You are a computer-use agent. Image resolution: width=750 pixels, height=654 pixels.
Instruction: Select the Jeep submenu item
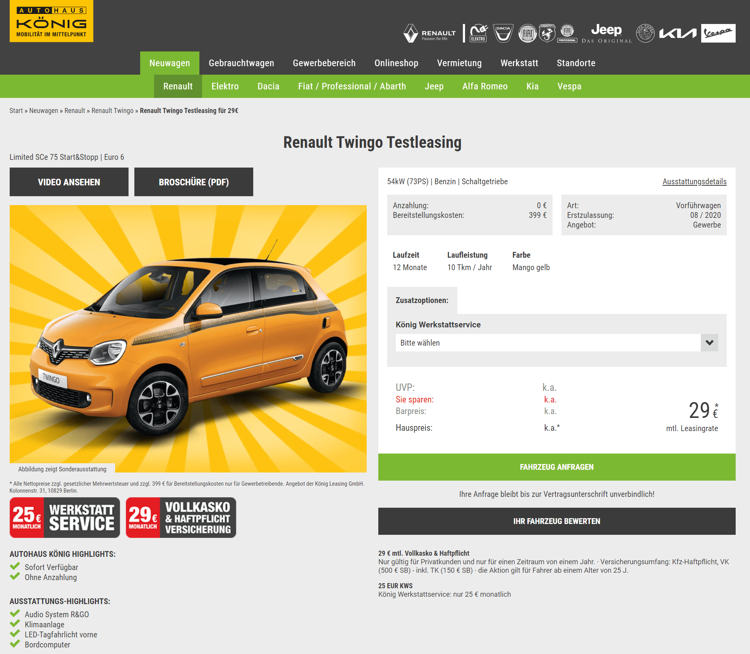[x=434, y=86]
